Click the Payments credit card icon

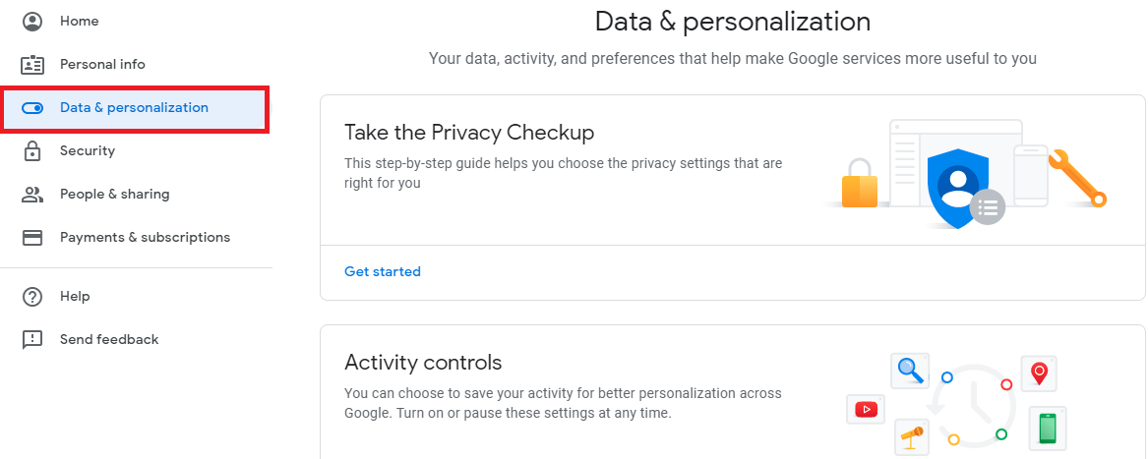pyautogui.click(x=32, y=237)
